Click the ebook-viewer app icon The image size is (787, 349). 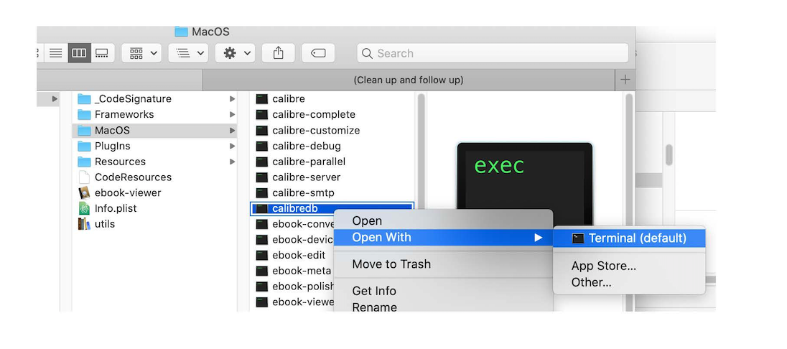pyautogui.click(x=84, y=193)
